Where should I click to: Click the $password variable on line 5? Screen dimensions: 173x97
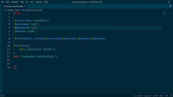pos(22,28)
